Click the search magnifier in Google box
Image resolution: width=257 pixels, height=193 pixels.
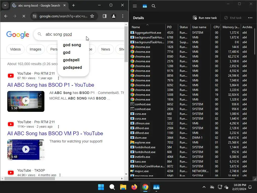39,34
